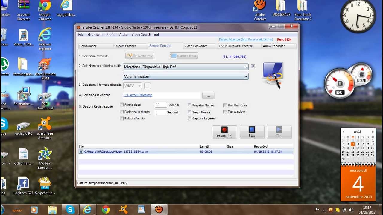The image size is (383, 215).
Task: Open File menu
Action: tap(81, 35)
